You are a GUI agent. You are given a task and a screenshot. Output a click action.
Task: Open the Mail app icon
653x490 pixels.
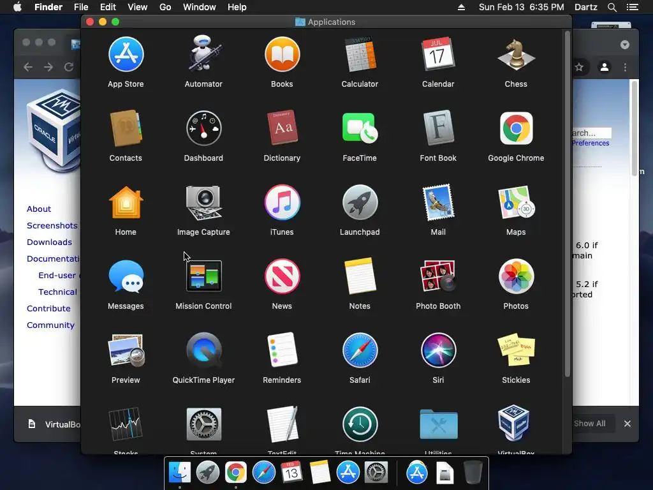[437, 202]
